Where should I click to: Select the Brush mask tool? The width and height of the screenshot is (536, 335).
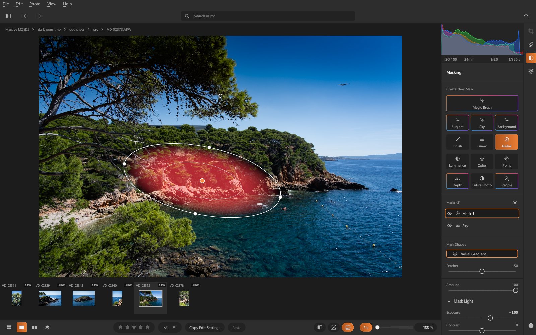[x=457, y=142]
